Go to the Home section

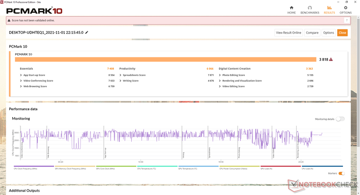tap(291, 9)
